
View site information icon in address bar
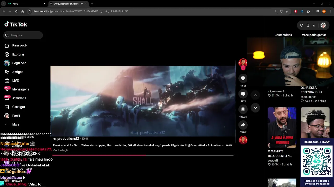30,11
